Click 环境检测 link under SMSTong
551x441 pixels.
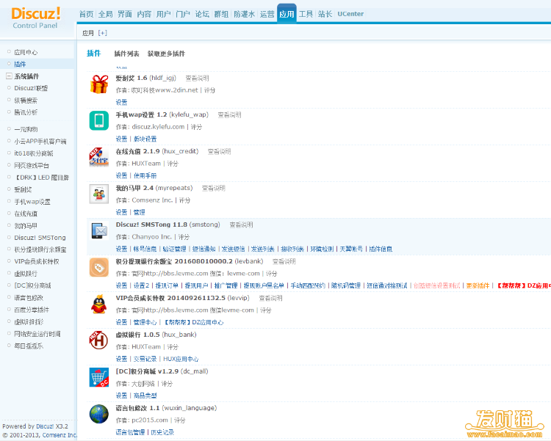[322, 249]
